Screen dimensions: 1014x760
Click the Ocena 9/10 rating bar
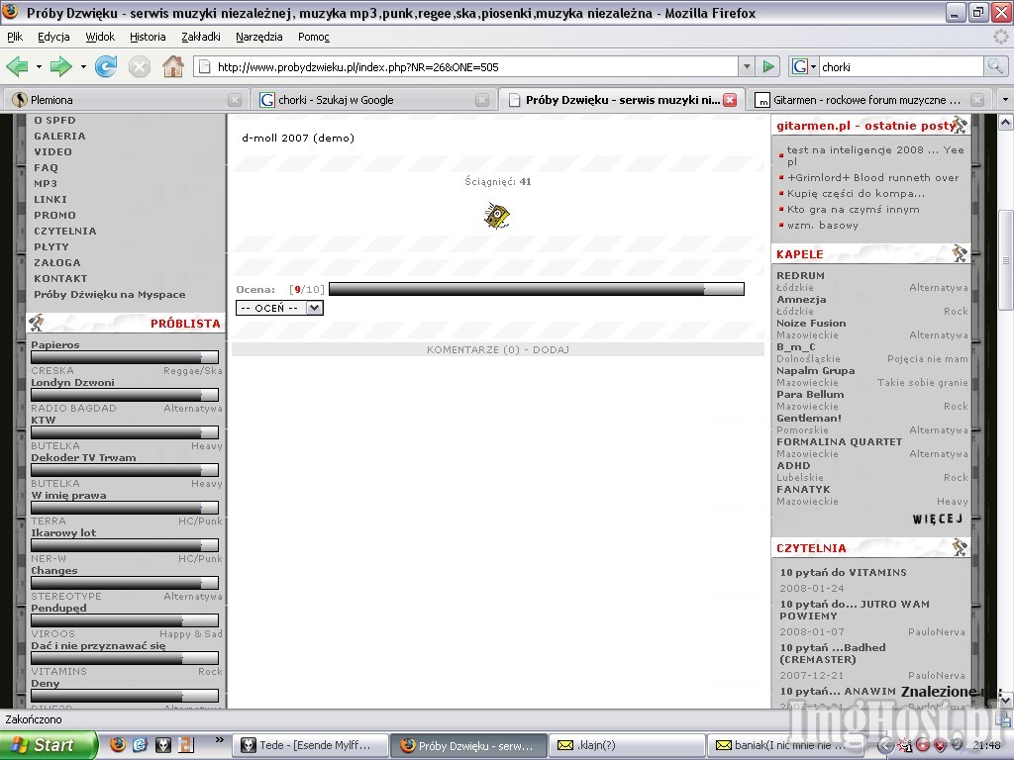(x=537, y=289)
